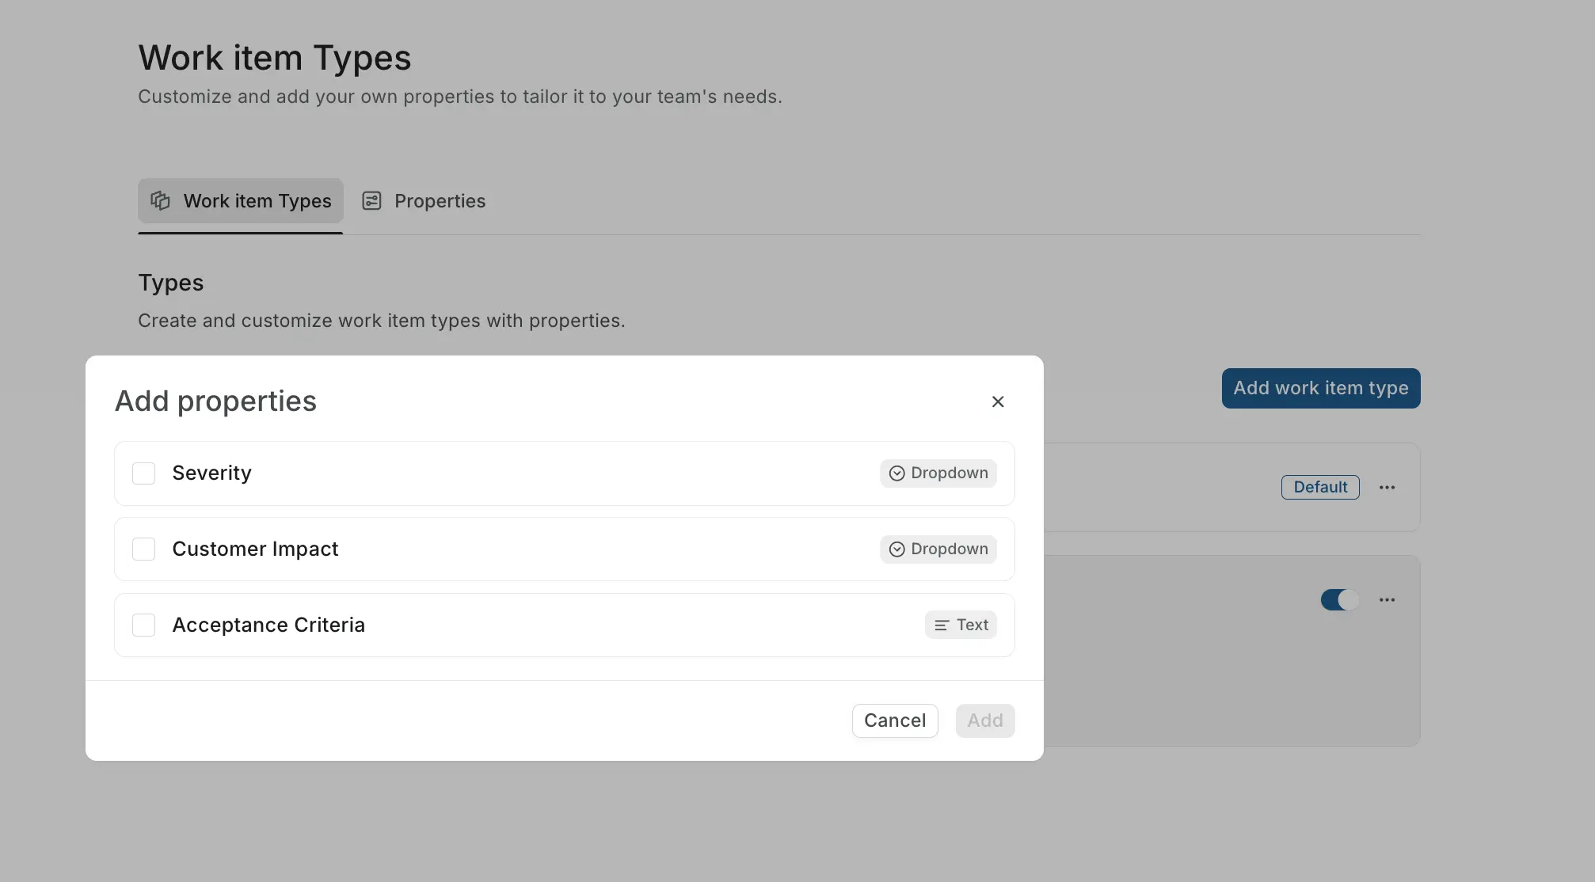The width and height of the screenshot is (1595, 882).
Task: Click the dropdown circle icon beside Severity
Action: (x=896, y=473)
